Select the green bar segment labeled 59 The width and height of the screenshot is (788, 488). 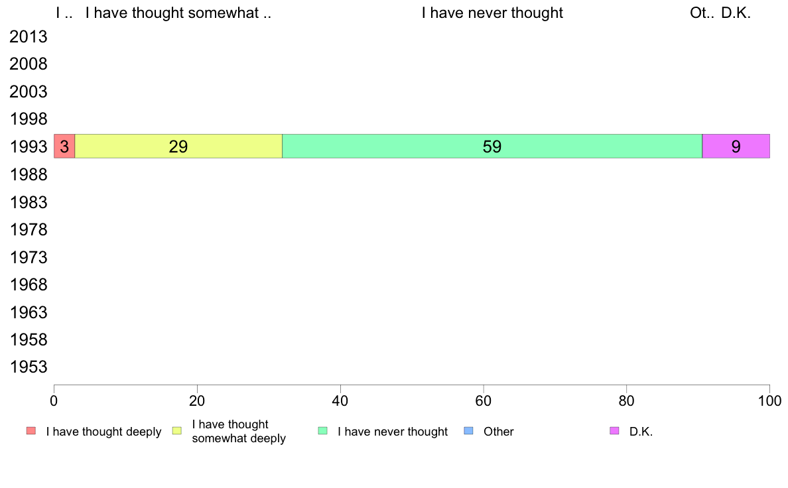click(492, 147)
